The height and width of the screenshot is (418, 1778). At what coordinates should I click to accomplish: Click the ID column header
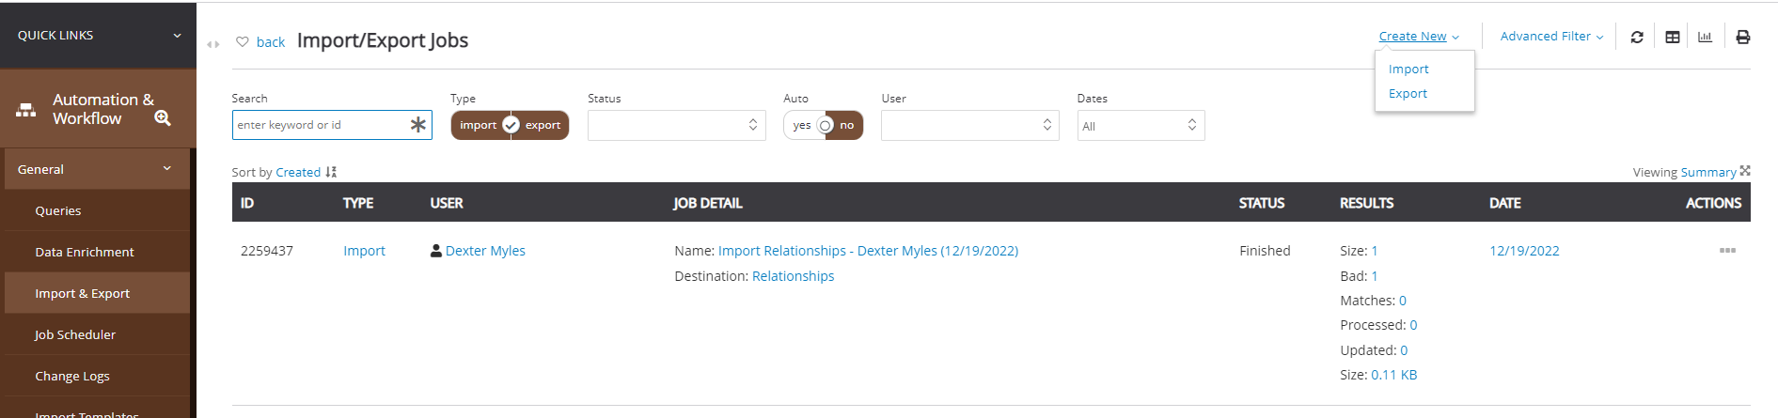tap(247, 203)
